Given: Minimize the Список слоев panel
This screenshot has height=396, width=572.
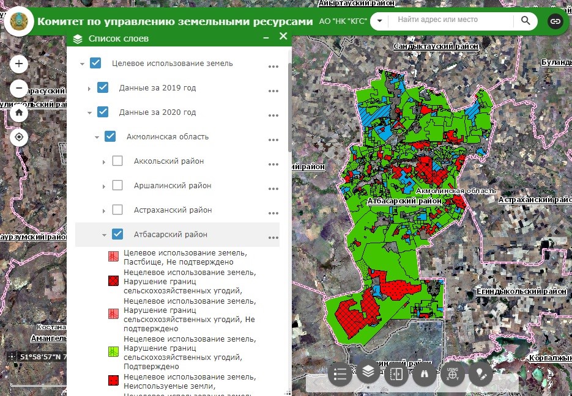Looking at the screenshot, I should point(266,37).
